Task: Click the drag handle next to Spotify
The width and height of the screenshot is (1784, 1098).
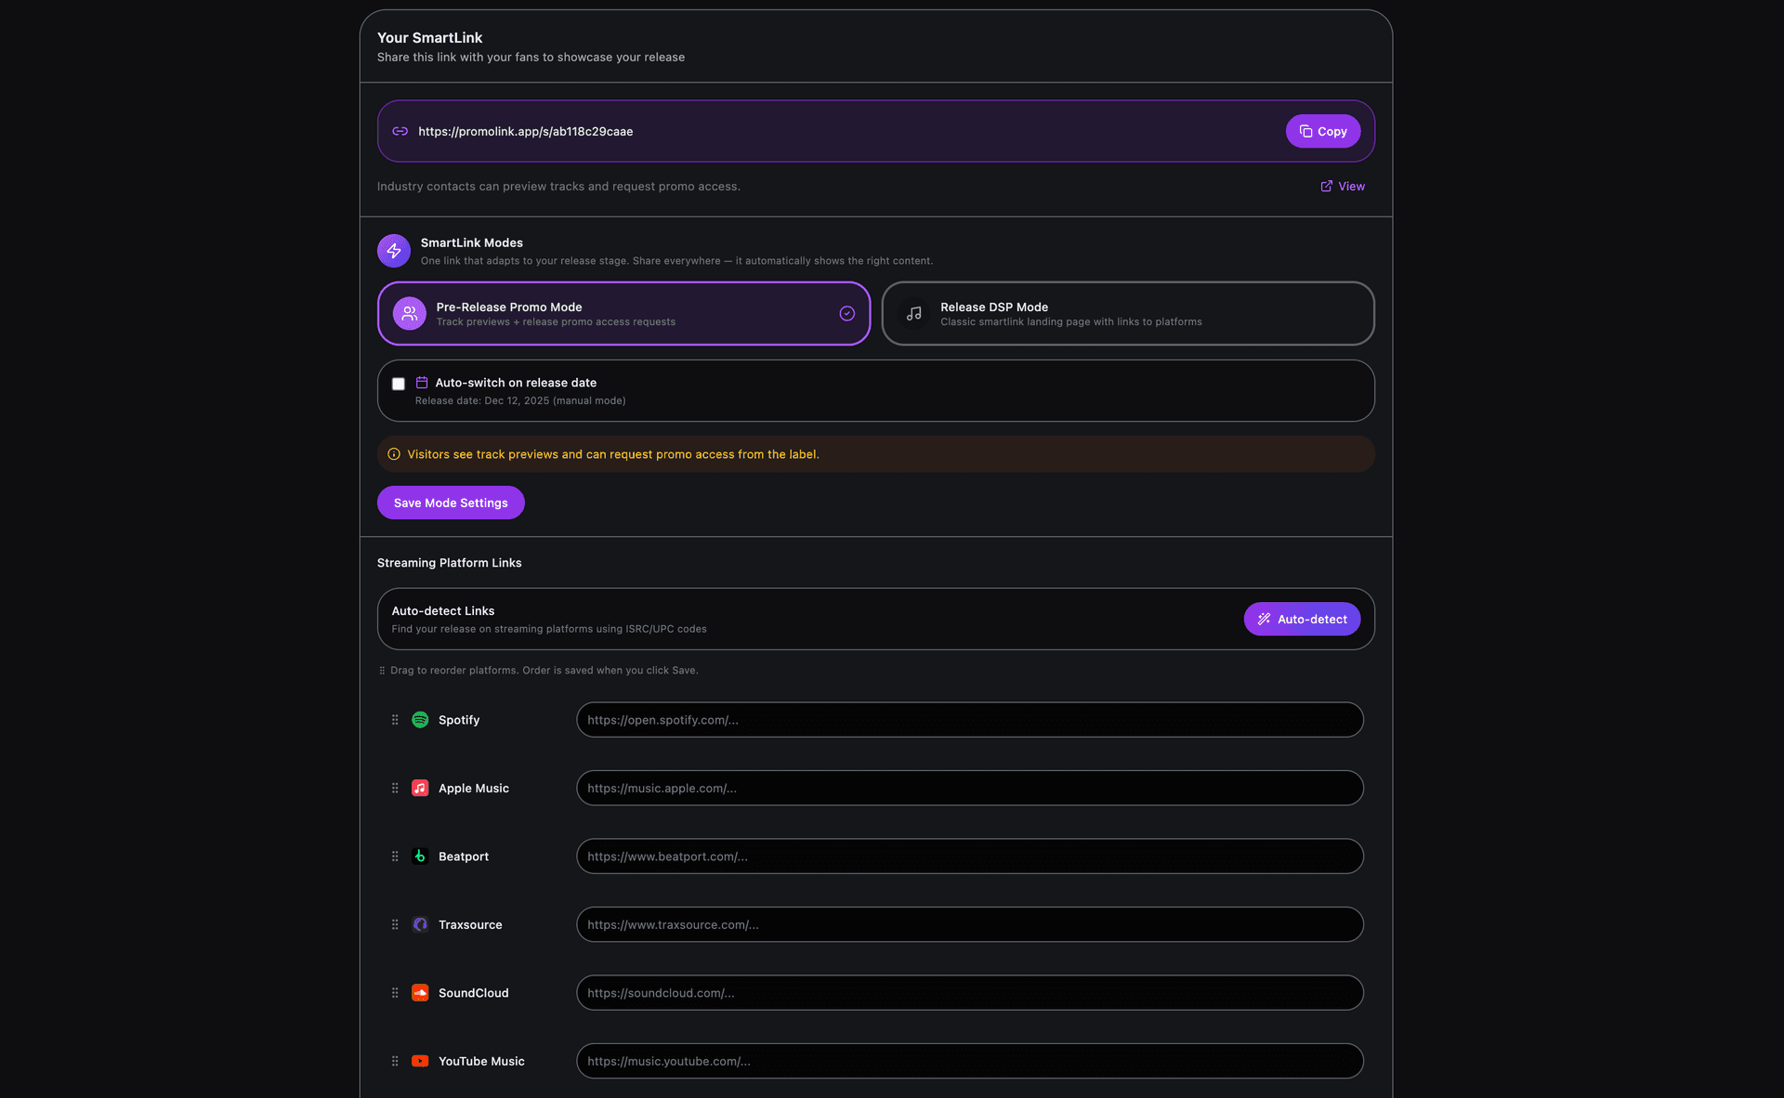Action: click(x=395, y=719)
